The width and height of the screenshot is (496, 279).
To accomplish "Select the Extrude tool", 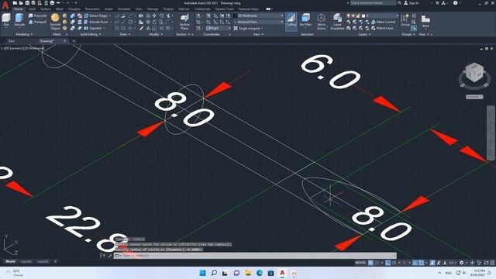I will (x=19, y=20).
